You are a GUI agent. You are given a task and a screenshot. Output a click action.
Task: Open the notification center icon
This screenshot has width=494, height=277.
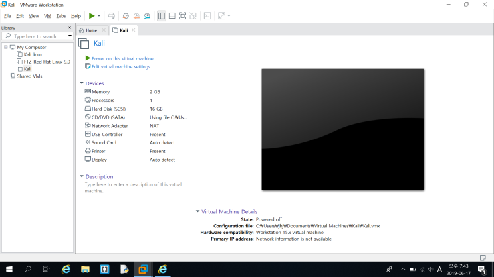(482, 270)
